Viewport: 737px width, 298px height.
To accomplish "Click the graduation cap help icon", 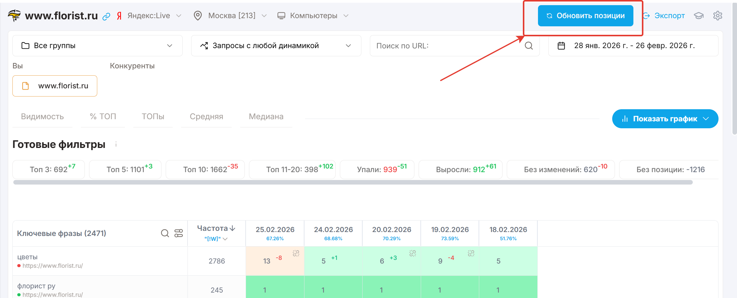I will [699, 16].
